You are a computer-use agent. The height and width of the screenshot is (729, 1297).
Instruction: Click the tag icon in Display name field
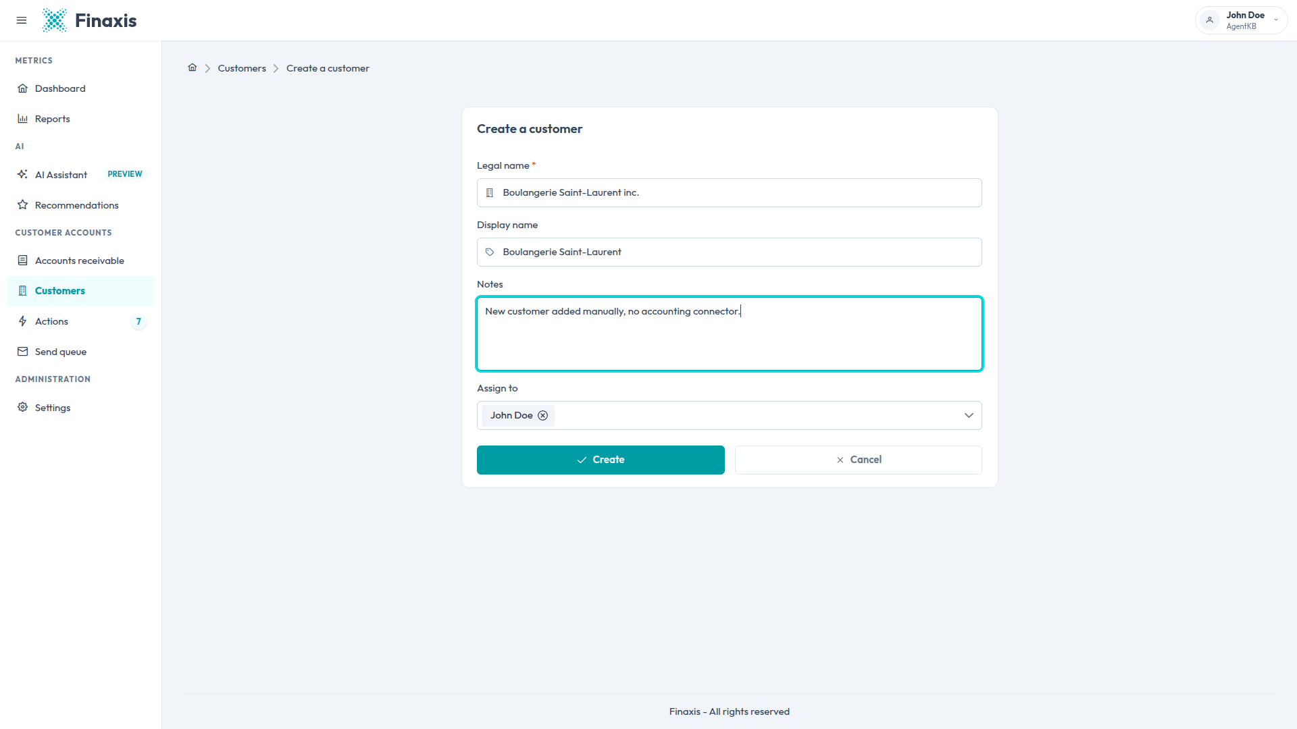point(490,252)
